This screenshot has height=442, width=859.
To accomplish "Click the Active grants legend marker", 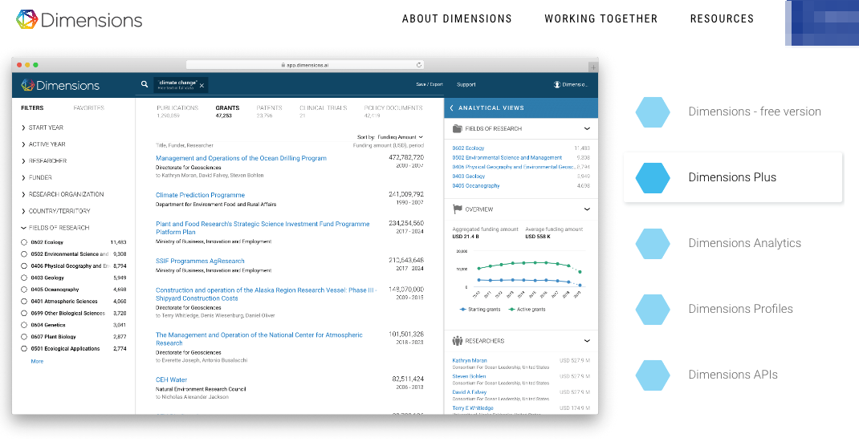I will (x=511, y=310).
